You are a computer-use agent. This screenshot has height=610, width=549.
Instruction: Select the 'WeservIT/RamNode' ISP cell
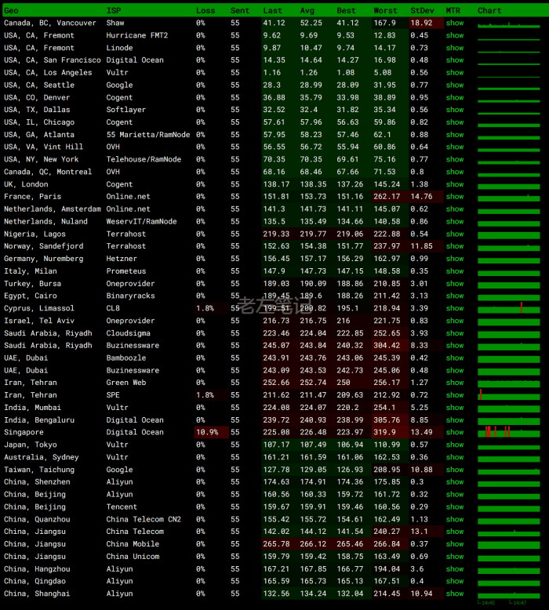141,221
